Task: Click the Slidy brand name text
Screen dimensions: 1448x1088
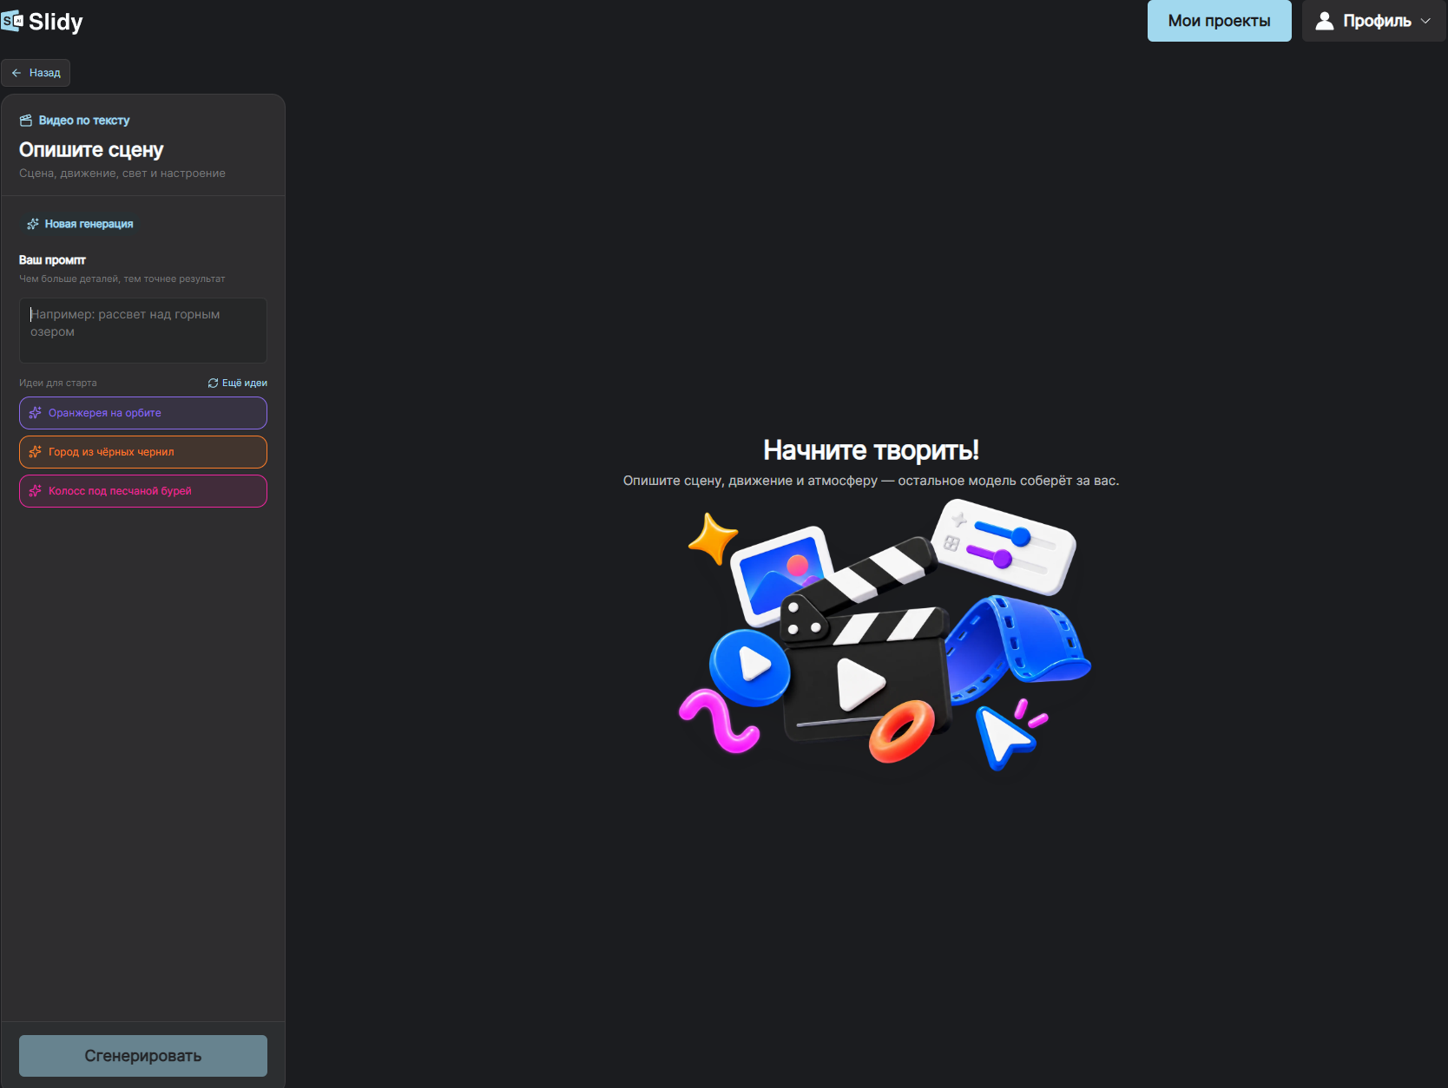Action: 56,22
